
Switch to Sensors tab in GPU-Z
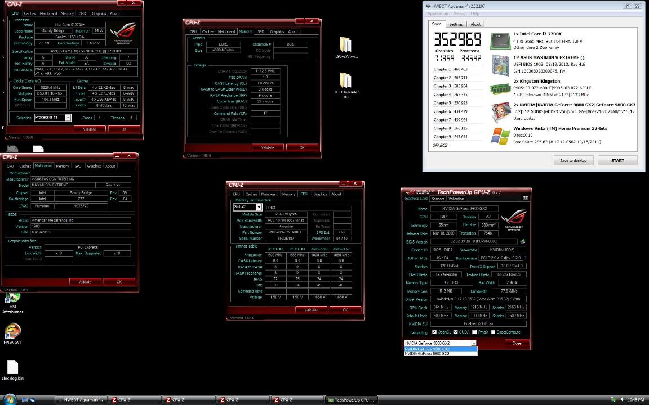(x=438, y=199)
